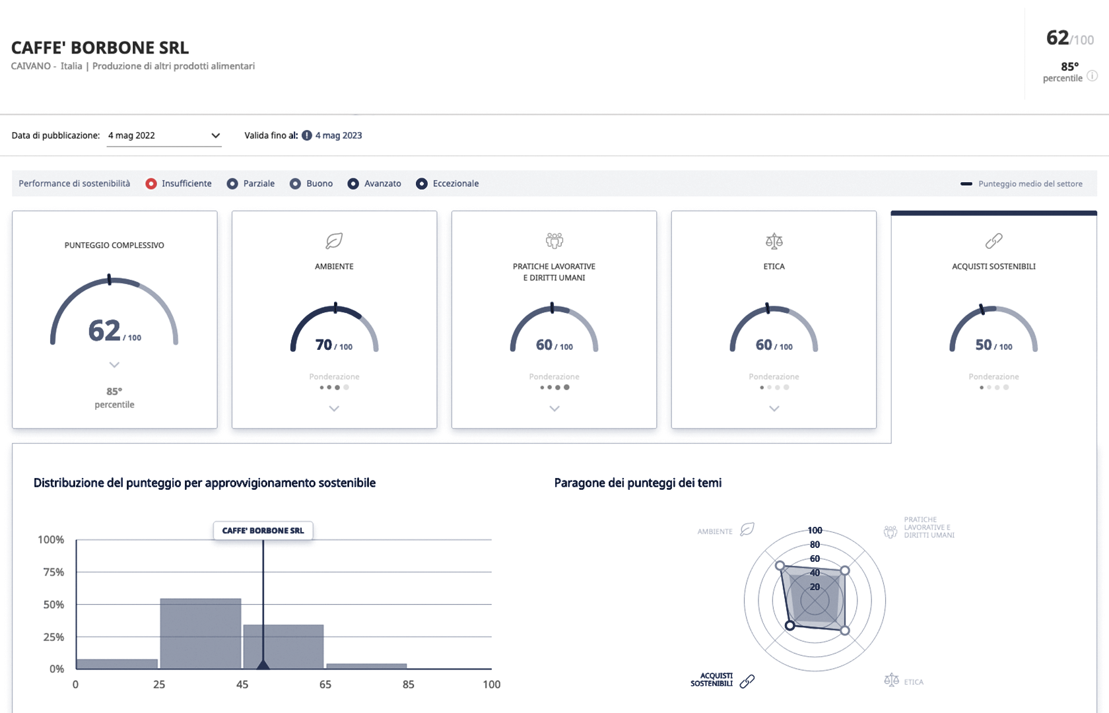Click the scales icon beside the radar chart's Etica label
Screen dimensions: 1109x713
tap(891, 680)
